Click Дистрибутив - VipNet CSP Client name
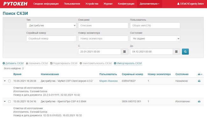 click(x=67, y=81)
